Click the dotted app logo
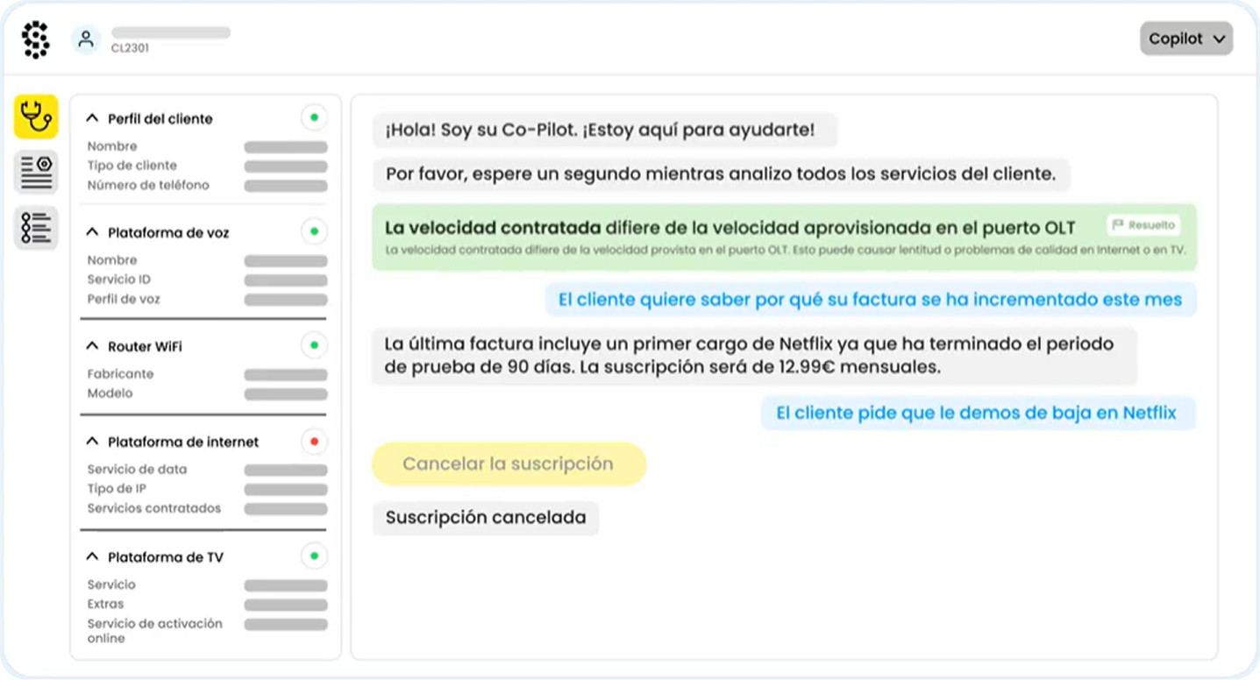1260x680 pixels. click(x=36, y=39)
